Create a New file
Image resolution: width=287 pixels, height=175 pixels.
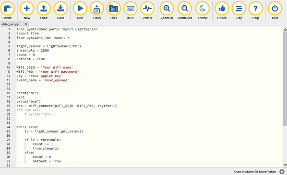tap(27, 11)
